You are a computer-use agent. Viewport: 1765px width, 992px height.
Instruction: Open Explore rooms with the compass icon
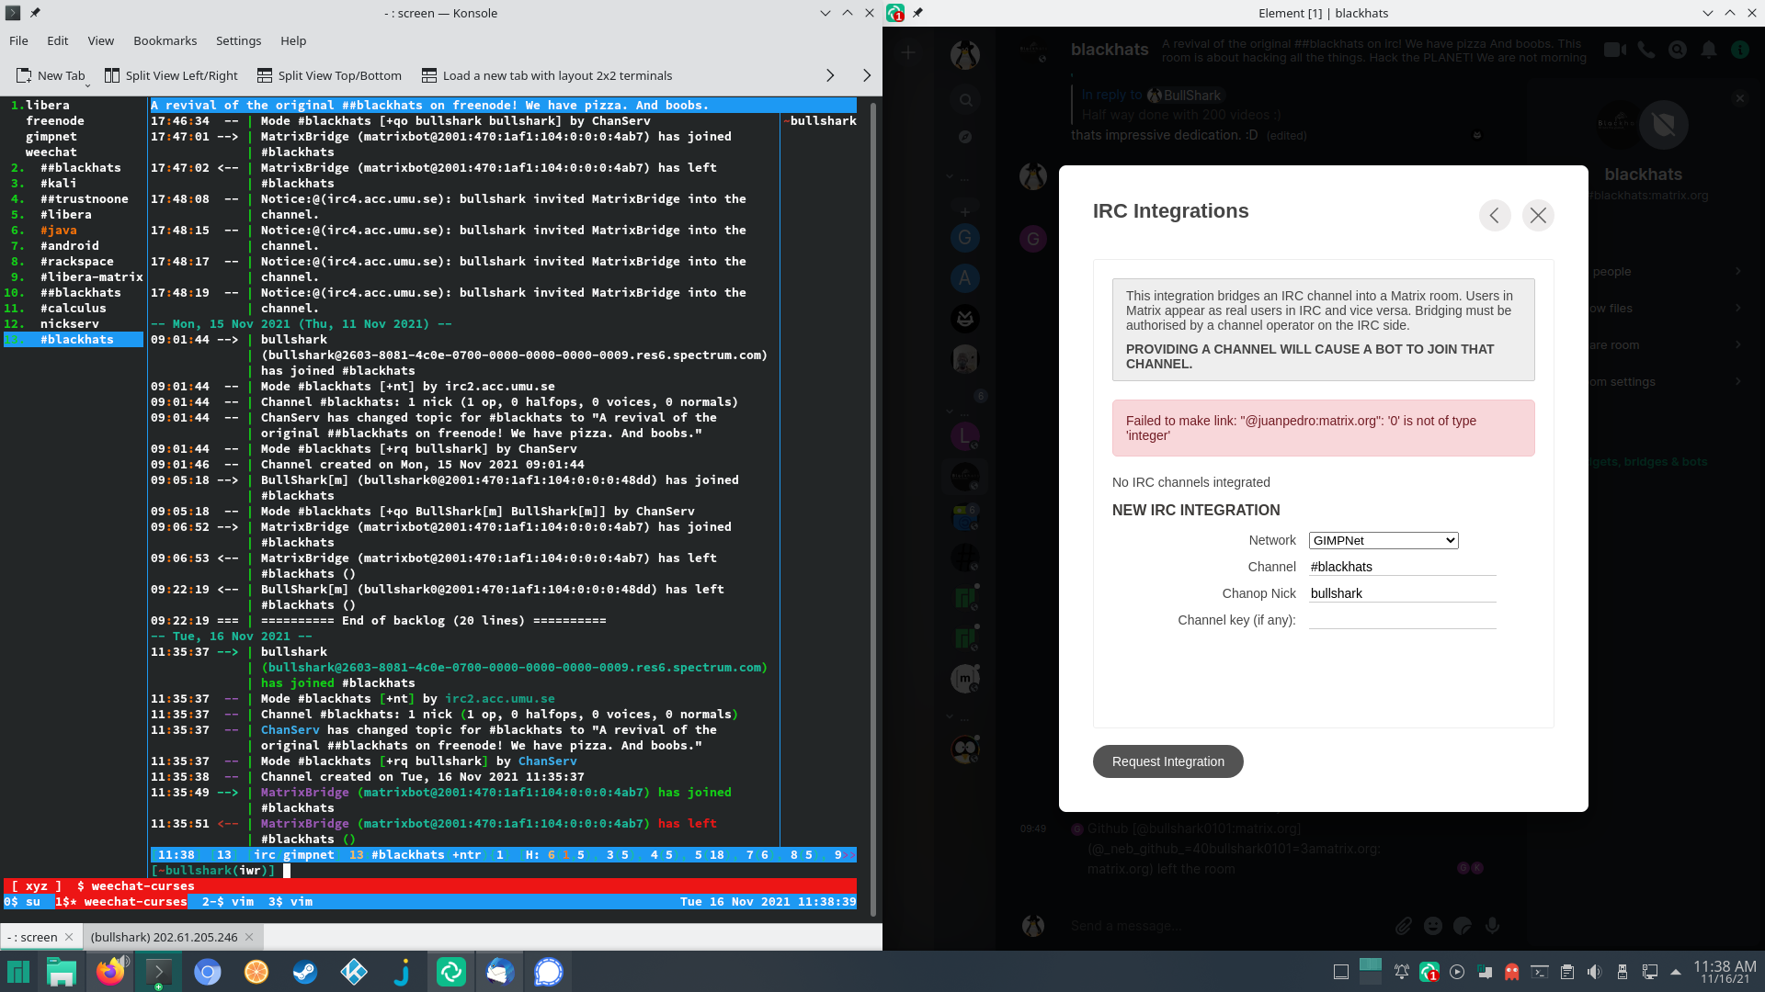(965, 136)
